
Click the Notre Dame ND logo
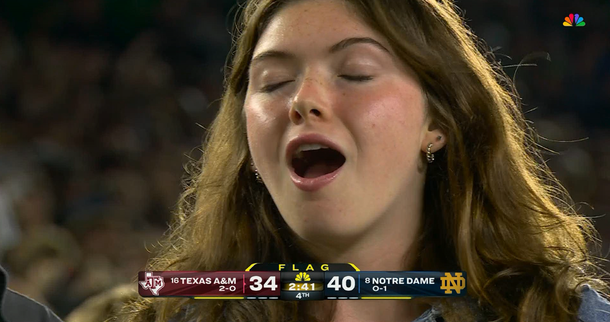(453, 283)
